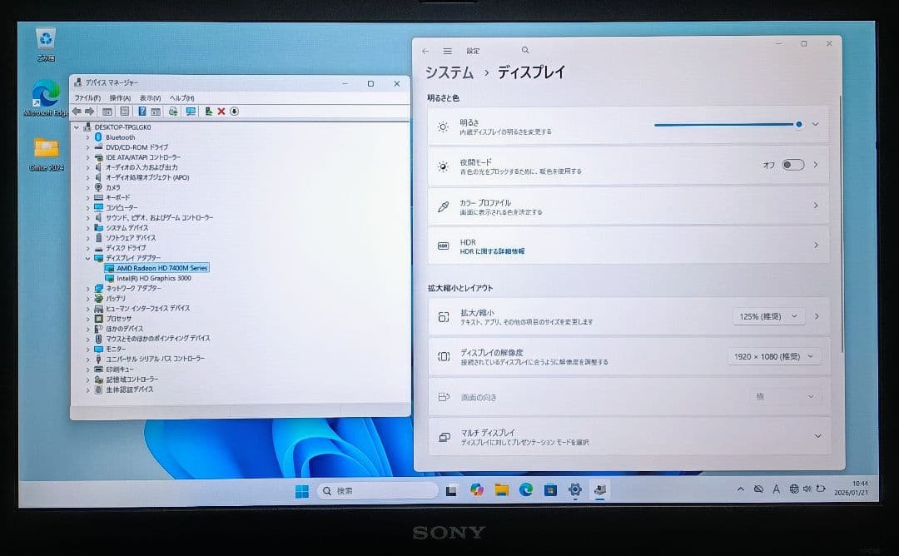Viewport: 899px width, 556px height.
Task: Launch Copilot from the taskbar
Action: (477, 490)
